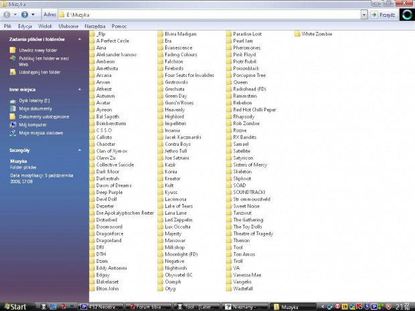
Task: Select the Ayreon folder icon
Action: (92, 110)
